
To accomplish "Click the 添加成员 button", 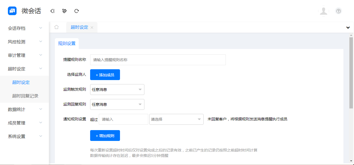I will pos(105,74).
